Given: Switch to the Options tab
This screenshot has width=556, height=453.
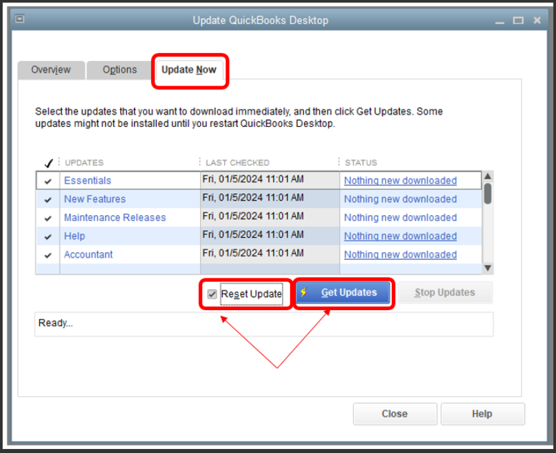Looking at the screenshot, I should 120,70.
